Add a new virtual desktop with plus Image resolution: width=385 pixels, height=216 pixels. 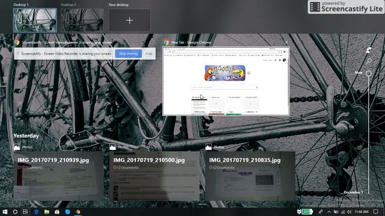[x=129, y=20]
